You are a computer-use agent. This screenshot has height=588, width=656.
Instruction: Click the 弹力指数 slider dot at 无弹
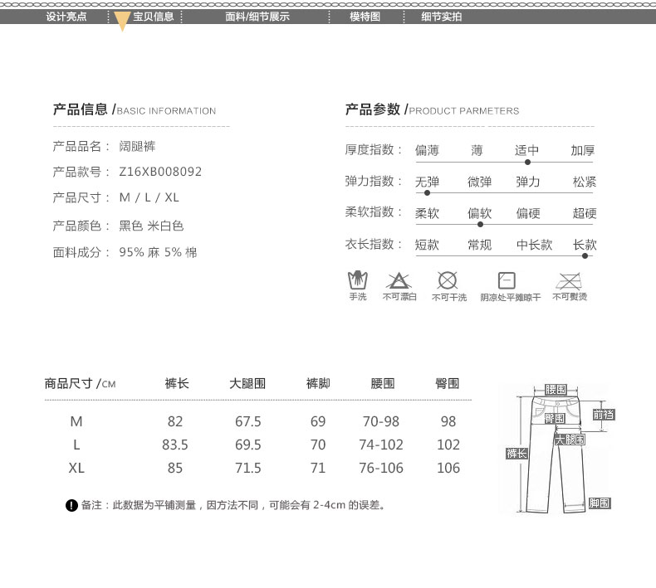[427, 193]
